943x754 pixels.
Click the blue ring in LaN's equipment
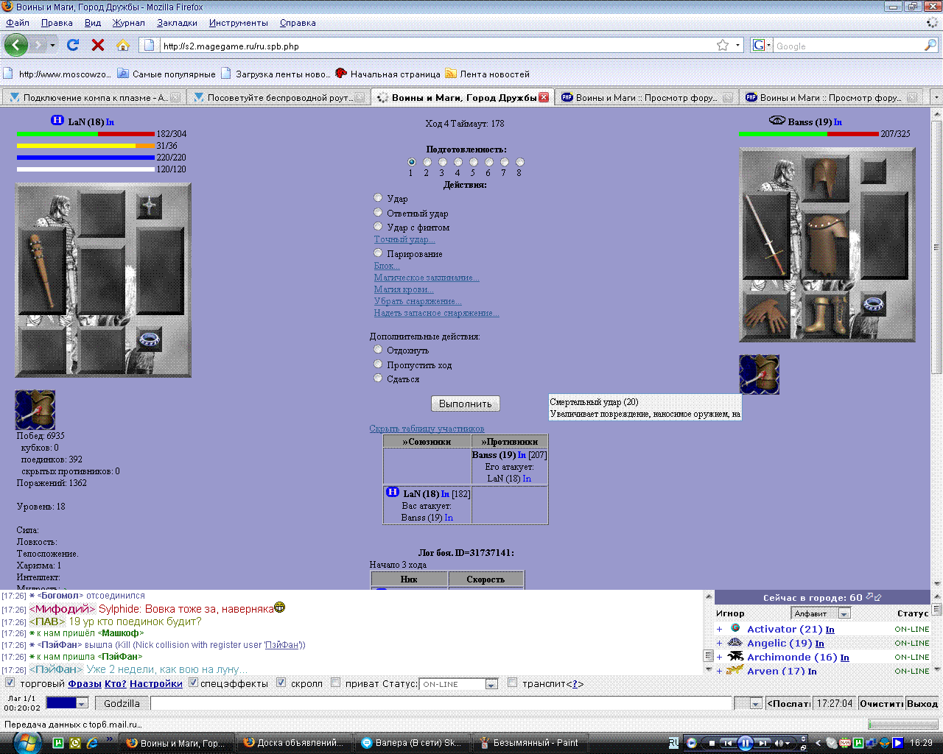point(150,339)
